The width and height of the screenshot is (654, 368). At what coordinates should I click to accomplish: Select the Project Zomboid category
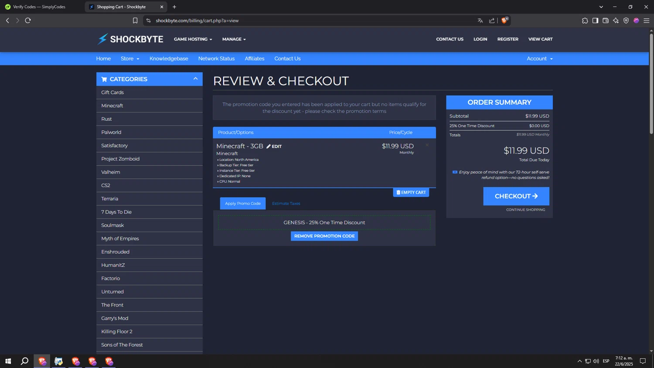pyautogui.click(x=150, y=159)
